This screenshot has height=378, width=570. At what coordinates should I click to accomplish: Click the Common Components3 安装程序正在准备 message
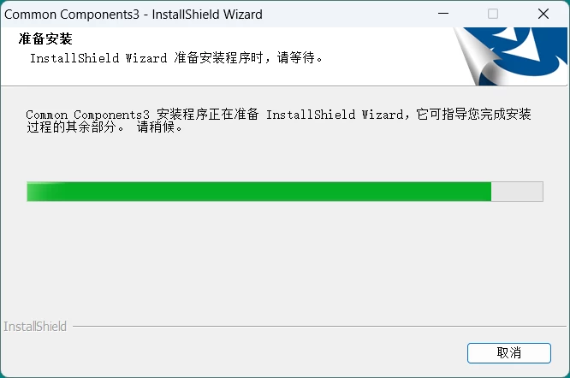tap(142, 115)
